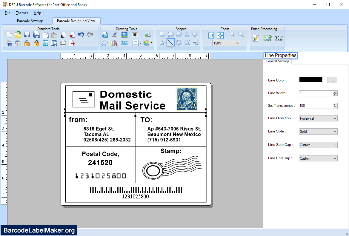Unlock the object with open padlock icon
This screenshot has width=349, height=236.
[36, 43]
